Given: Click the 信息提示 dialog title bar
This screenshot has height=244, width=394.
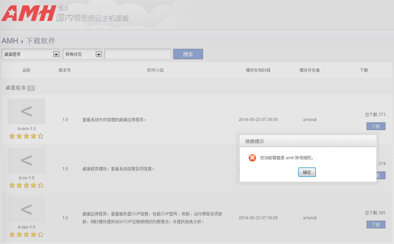Looking at the screenshot, I should (308, 141).
